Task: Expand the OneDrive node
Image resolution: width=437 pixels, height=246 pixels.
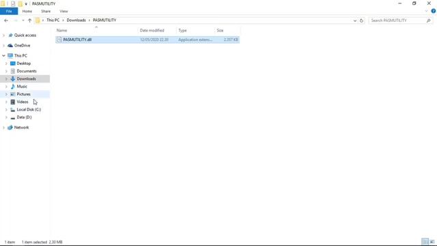Action: (3, 46)
